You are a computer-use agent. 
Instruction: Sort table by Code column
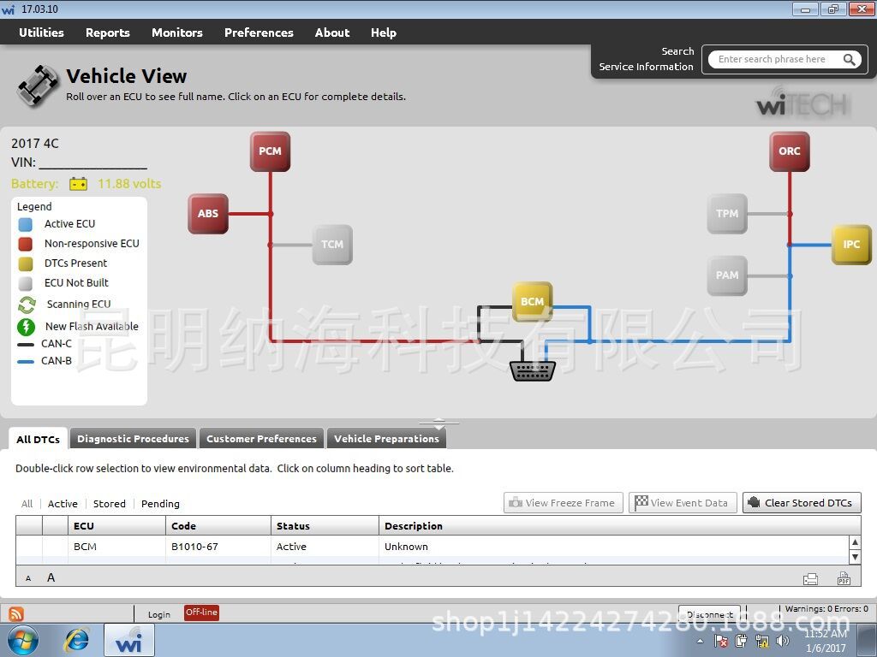(x=218, y=526)
